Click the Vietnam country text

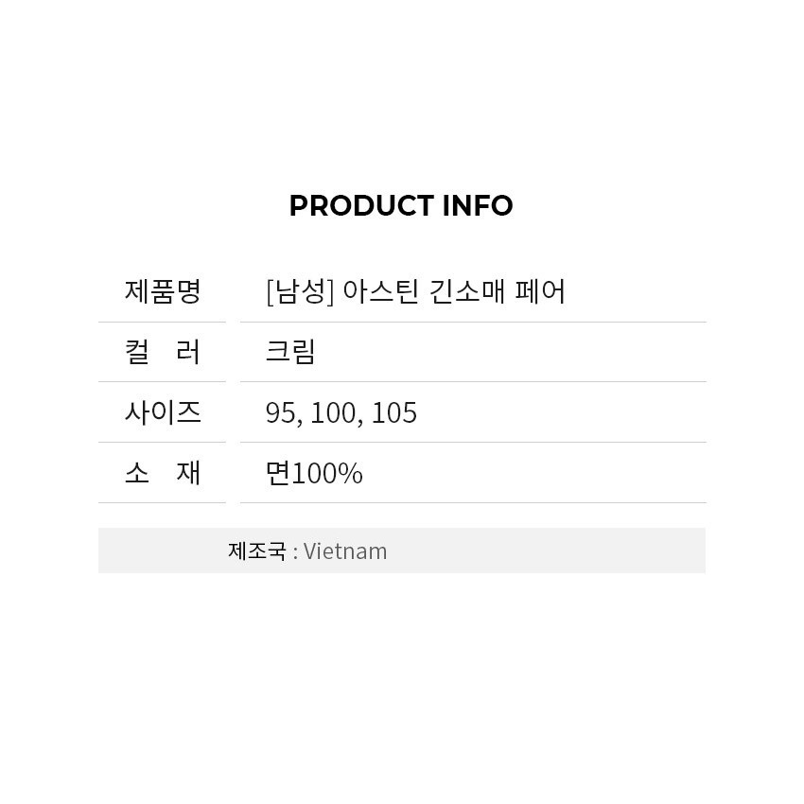coord(345,551)
